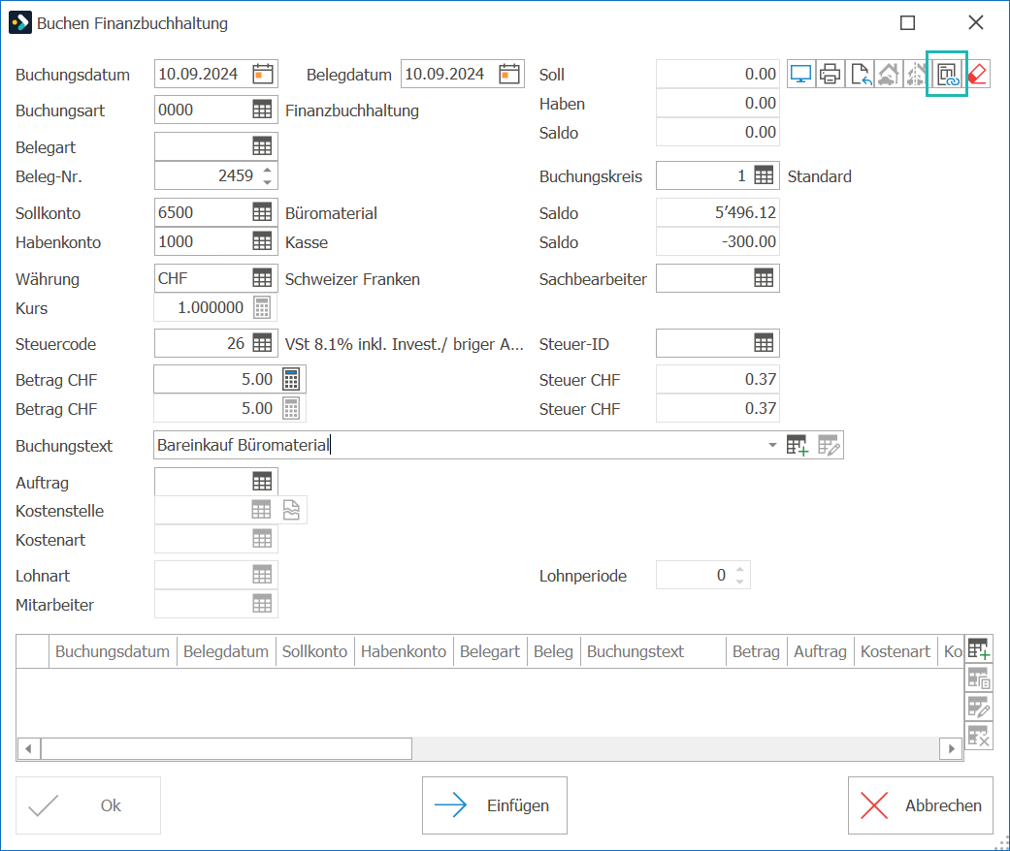The image size is (1010, 851).
Task: Open the screen preview monitor icon
Action: click(x=800, y=74)
